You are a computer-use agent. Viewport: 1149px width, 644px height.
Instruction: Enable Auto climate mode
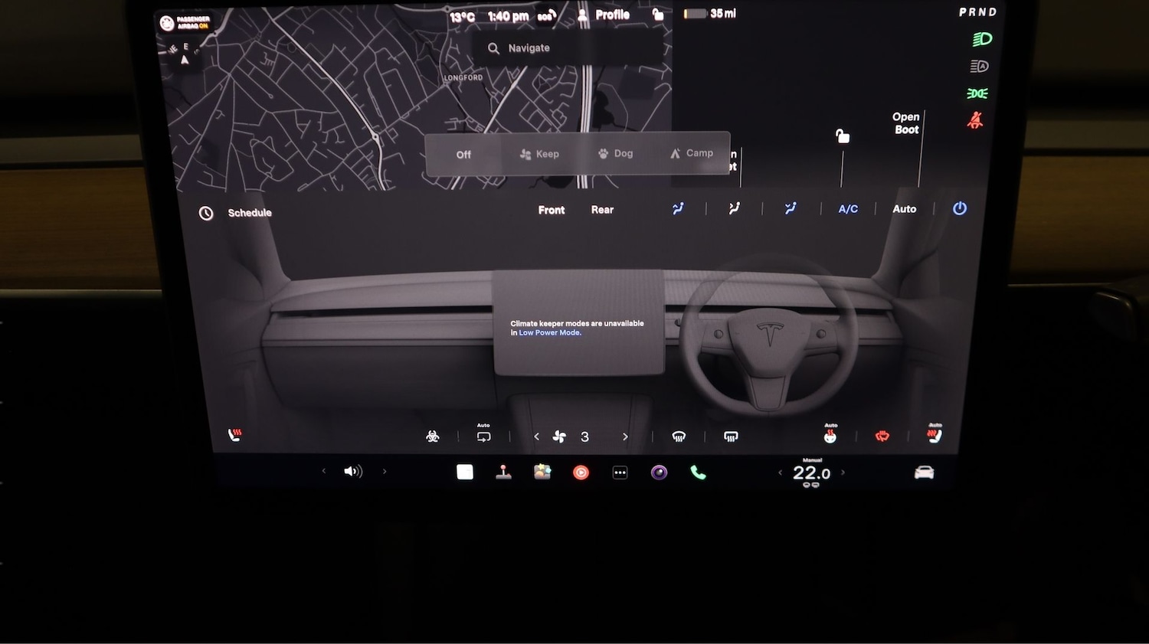904,208
